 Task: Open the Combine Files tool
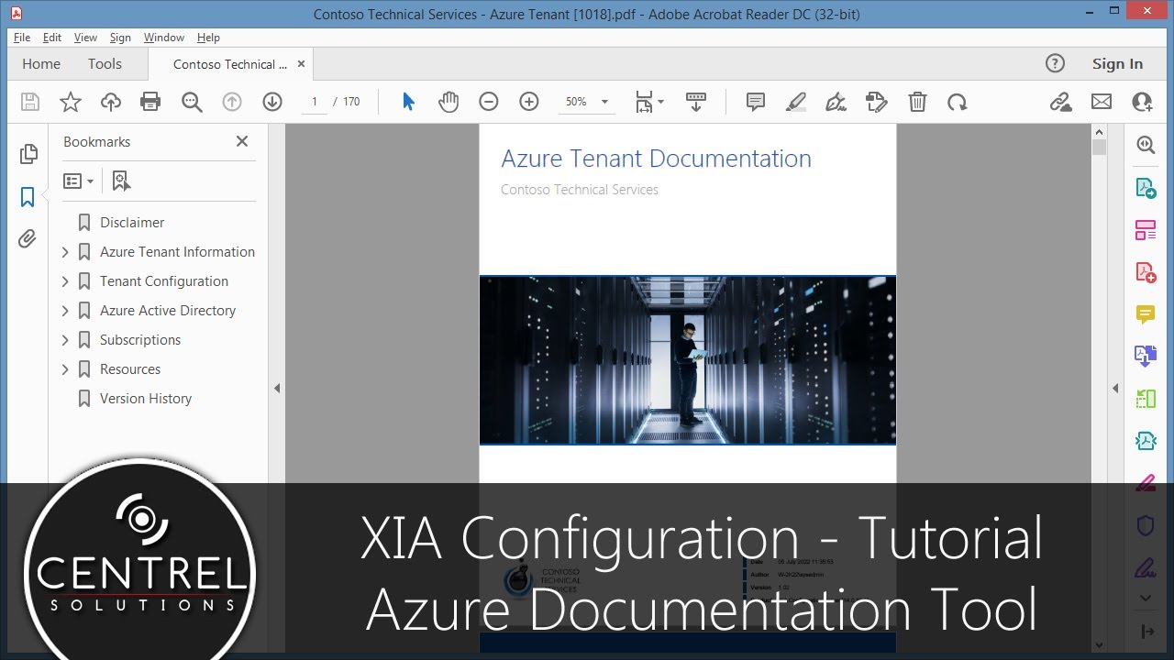click(1146, 357)
